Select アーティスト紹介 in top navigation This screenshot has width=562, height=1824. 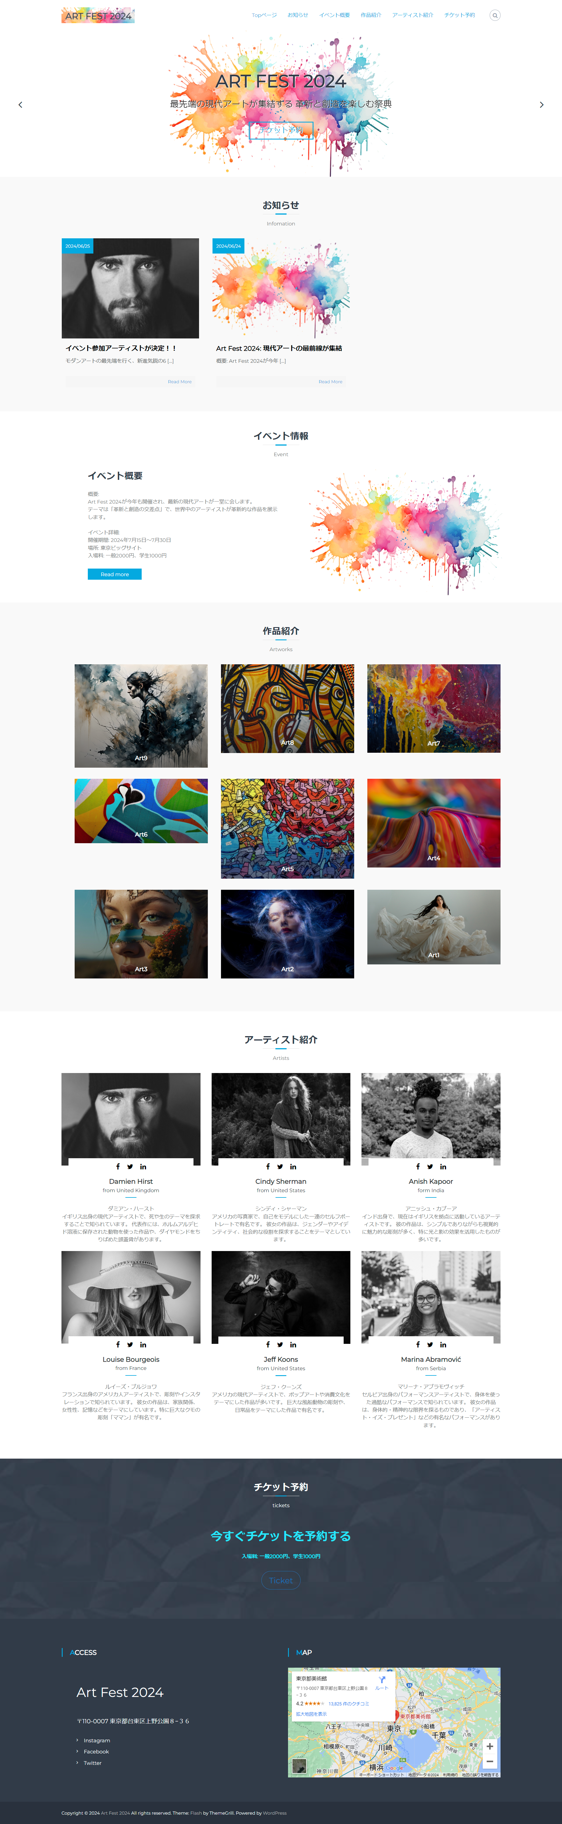coord(413,15)
